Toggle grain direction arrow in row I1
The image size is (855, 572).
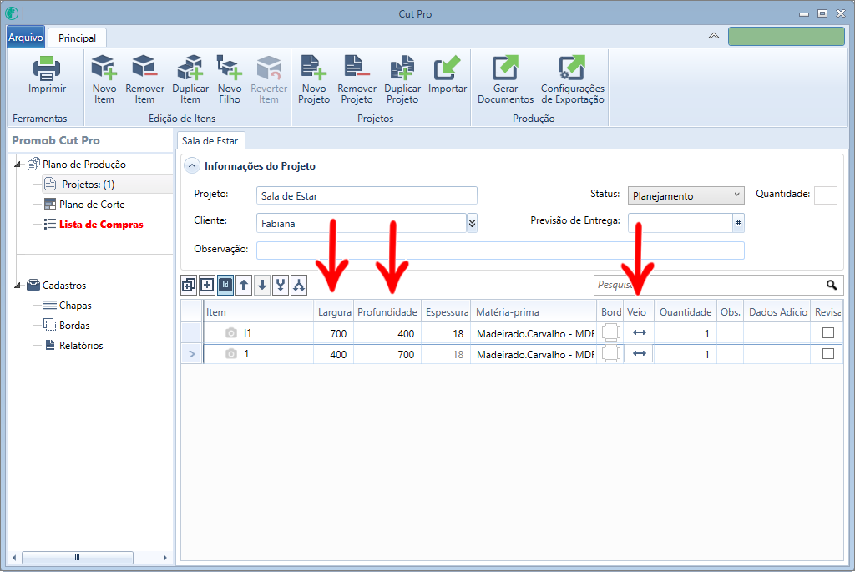point(639,332)
